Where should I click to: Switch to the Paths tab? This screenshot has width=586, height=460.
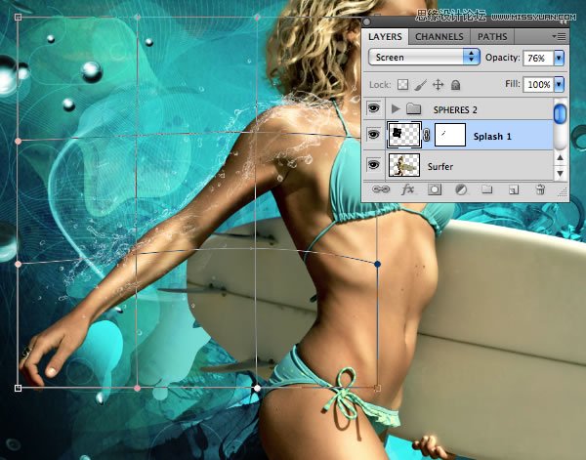[492, 36]
